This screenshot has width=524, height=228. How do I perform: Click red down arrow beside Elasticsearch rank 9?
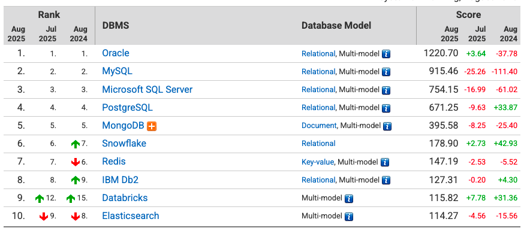click(43, 217)
